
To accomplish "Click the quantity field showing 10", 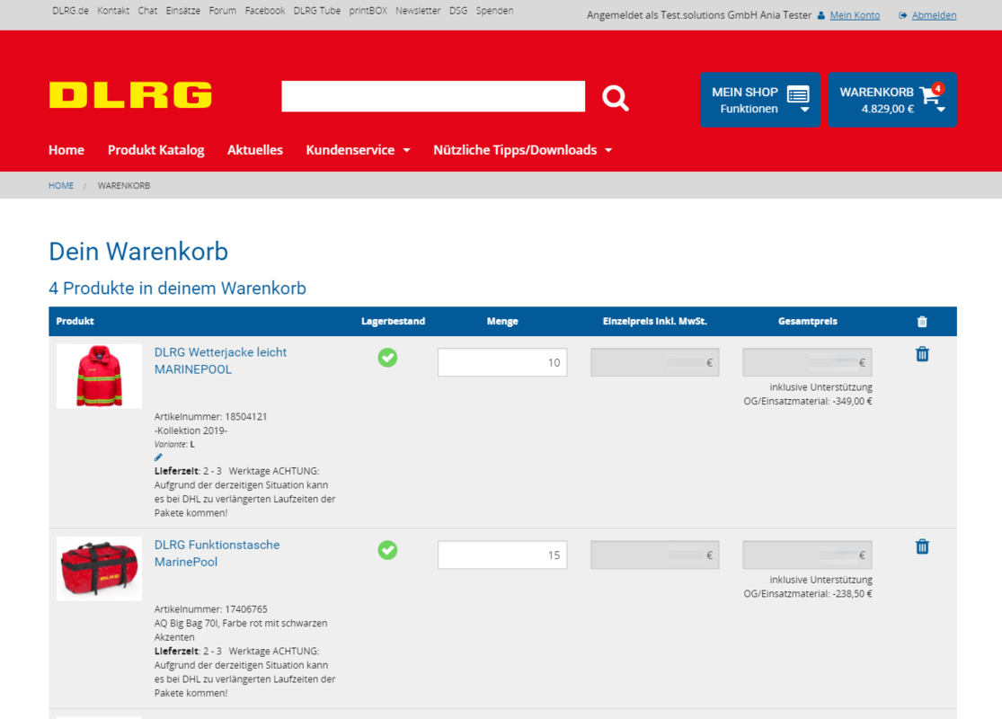I will point(502,362).
